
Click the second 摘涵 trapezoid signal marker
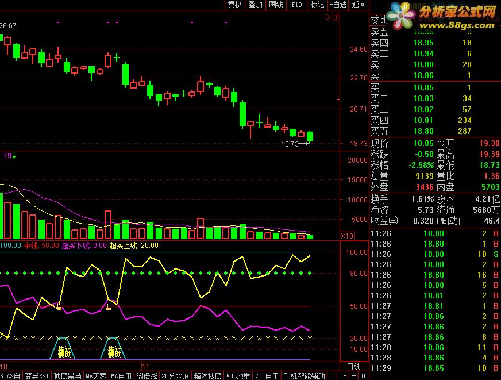click(113, 348)
